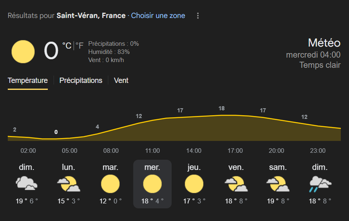The image size is (349, 221).
Task: Select rainy icon for last dim.
Action: [320, 184]
